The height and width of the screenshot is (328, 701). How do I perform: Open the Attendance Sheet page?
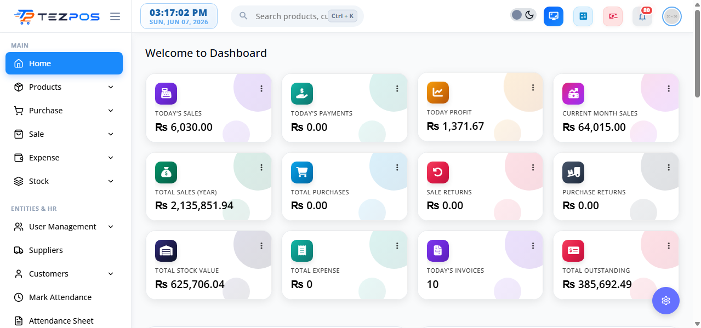(64, 321)
